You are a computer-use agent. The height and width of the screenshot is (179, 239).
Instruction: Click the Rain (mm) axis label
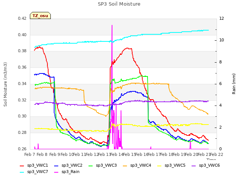point(234,84)
